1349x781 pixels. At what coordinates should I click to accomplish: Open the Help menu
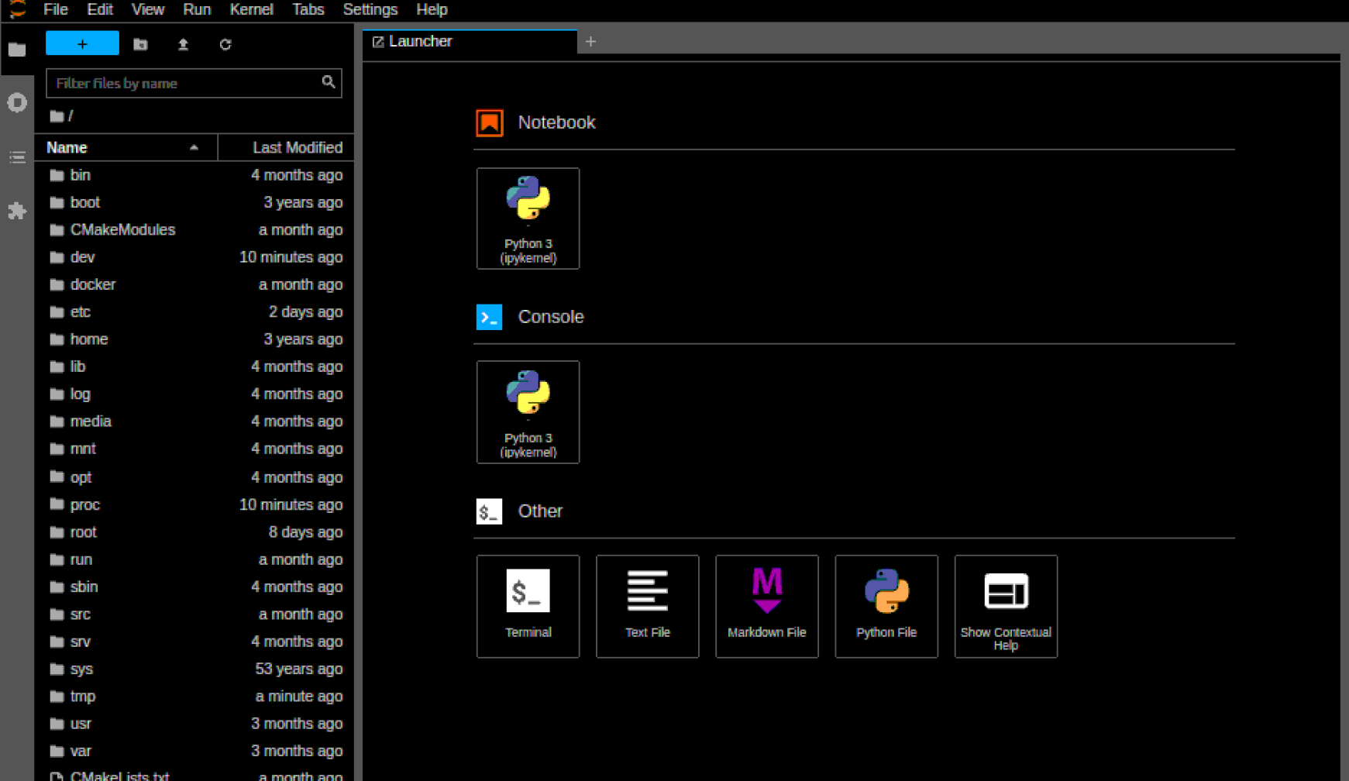(432, 9)
